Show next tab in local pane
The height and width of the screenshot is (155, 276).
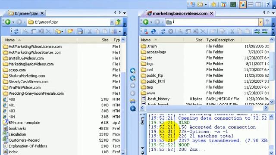click(120, 12)
